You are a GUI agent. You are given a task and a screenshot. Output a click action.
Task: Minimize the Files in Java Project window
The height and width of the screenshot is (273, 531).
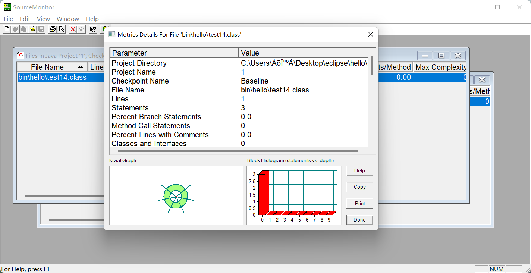pos(425,56)
